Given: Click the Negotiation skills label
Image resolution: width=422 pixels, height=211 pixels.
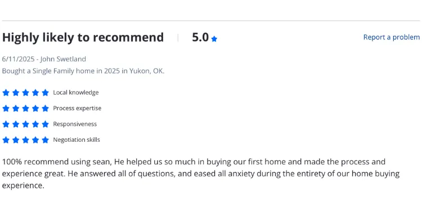Looking at the screenshot, I should pos(77,140).
